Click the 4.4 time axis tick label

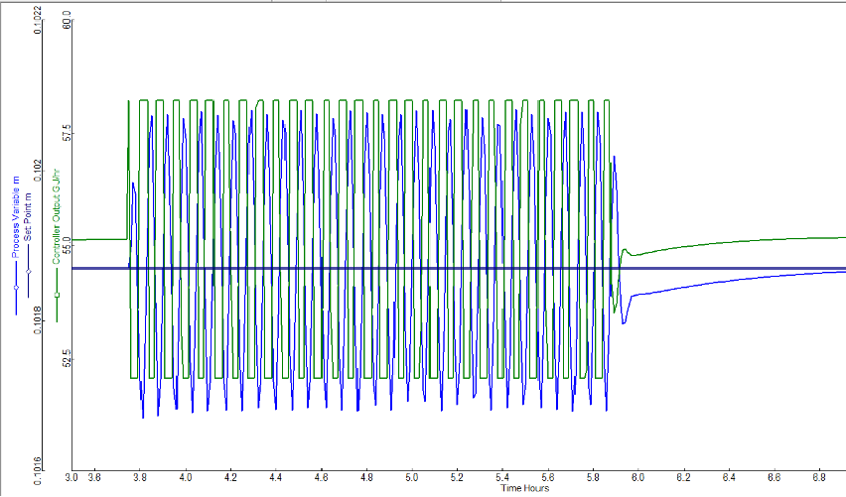[276, 477]
